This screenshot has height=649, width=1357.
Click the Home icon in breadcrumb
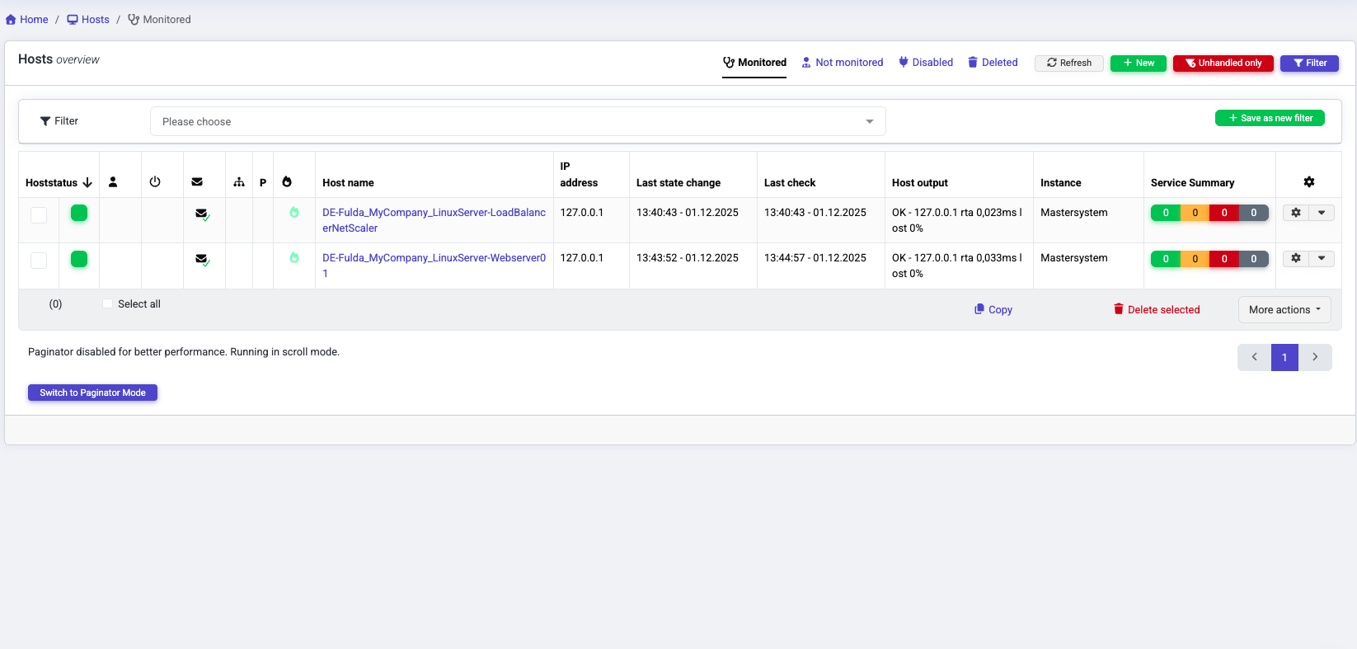tap(11, 20)
